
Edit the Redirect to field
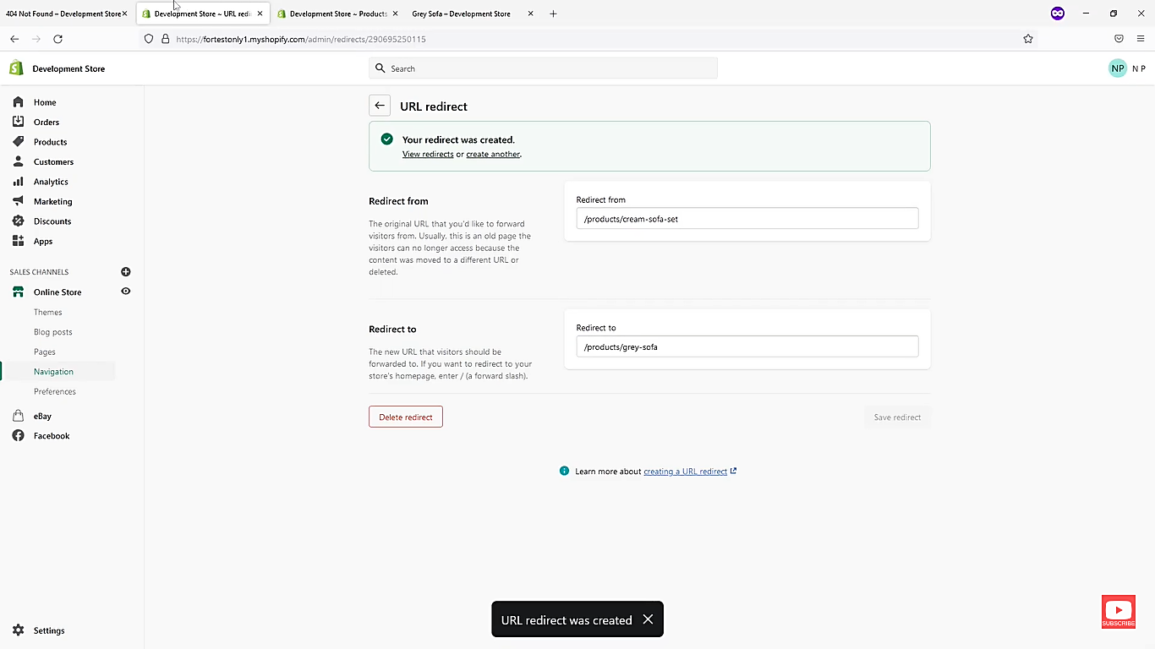click(747, 346)
